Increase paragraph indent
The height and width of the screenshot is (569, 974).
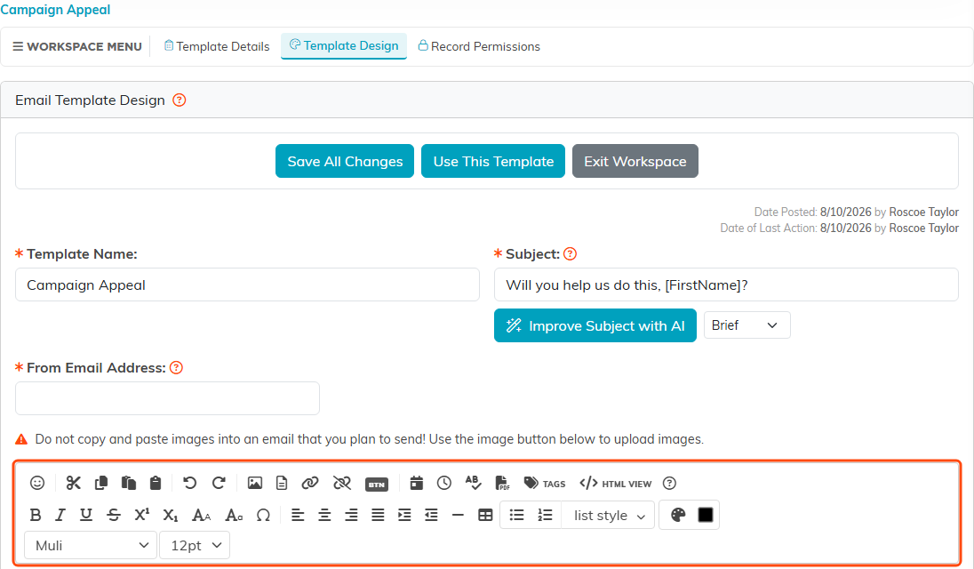click(x=404, y=515)
